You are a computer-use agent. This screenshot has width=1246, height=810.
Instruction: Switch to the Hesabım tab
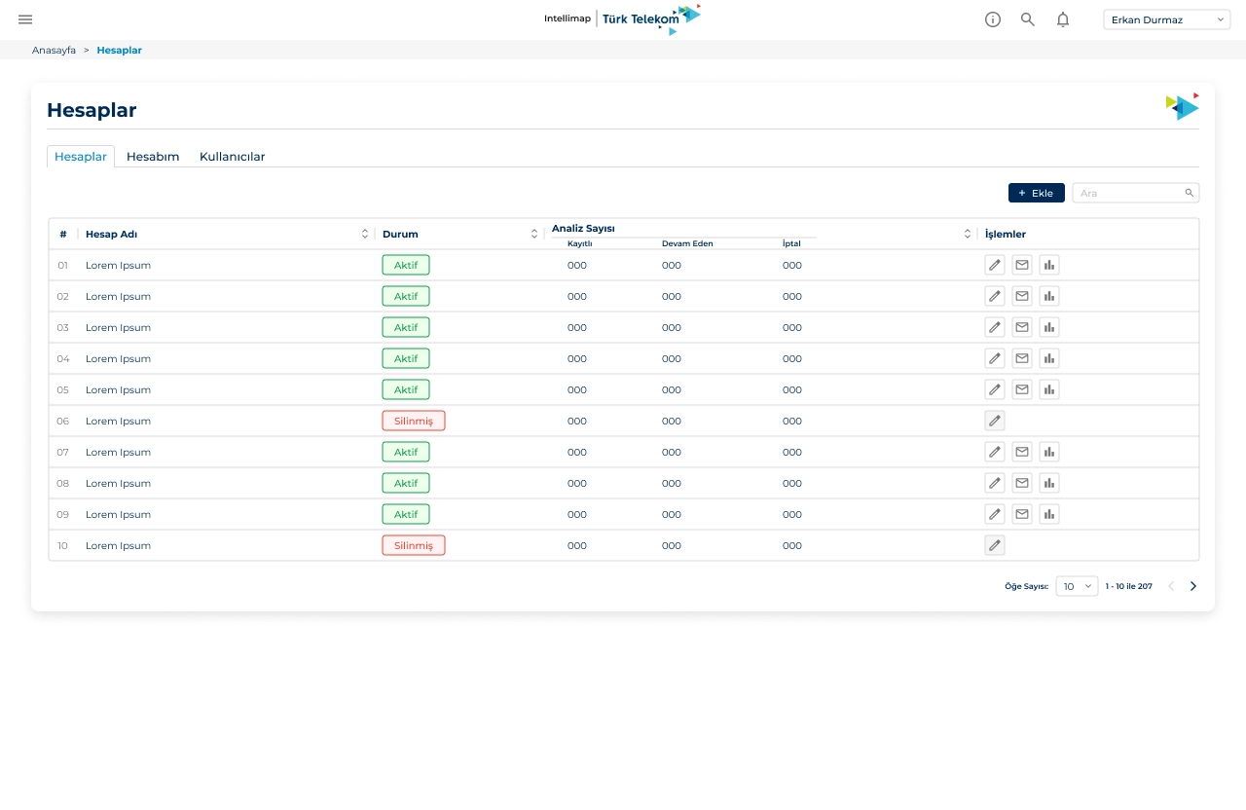(153, 156)
